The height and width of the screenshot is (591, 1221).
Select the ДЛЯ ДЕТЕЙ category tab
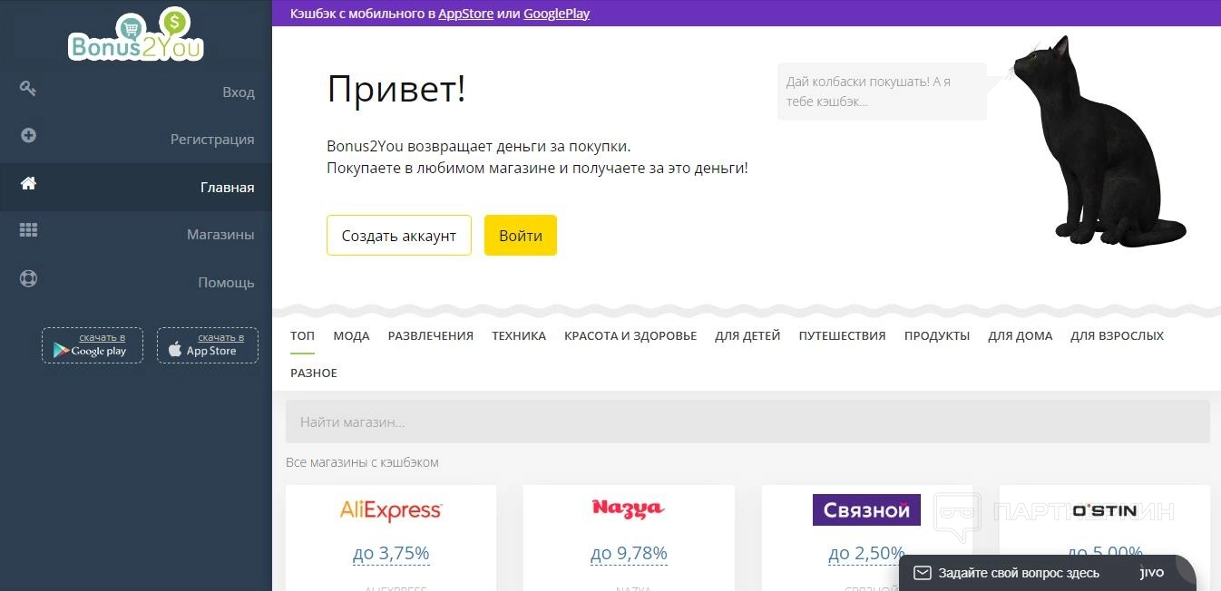click(x=747, y=335)
